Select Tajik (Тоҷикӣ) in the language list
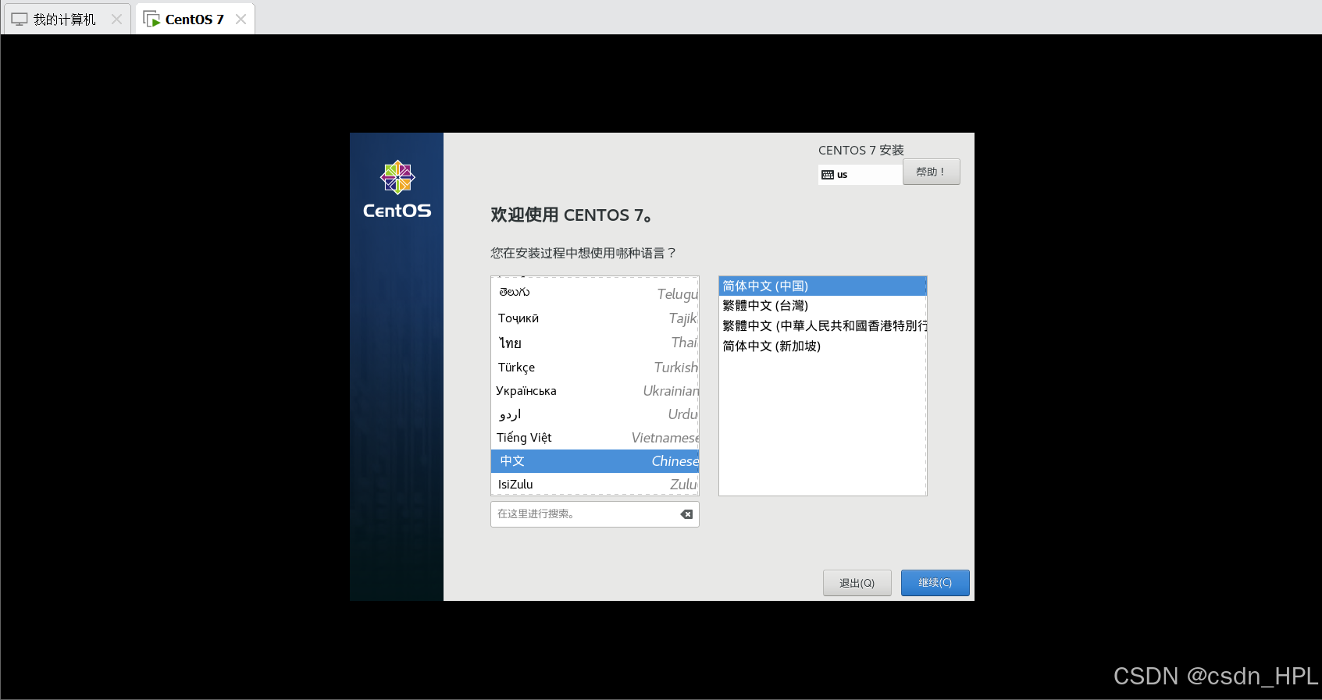 click(x=595, y=318)
